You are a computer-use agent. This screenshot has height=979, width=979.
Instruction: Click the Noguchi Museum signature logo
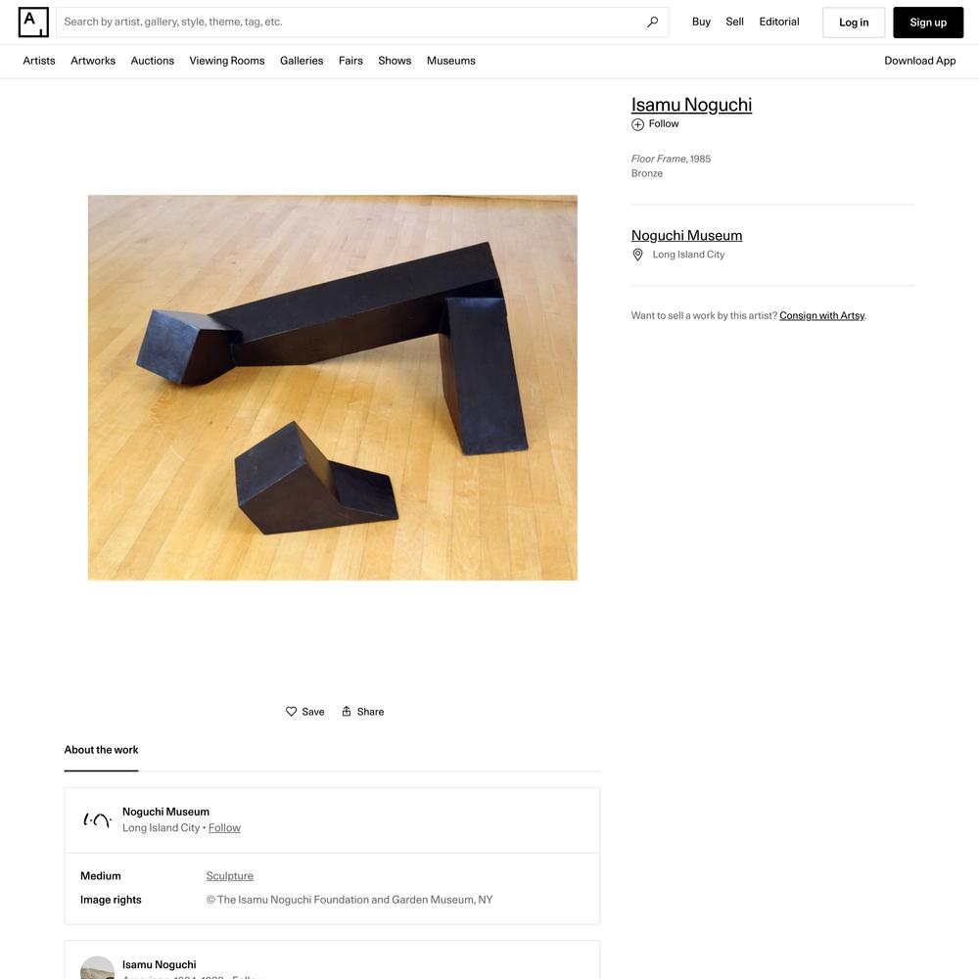97,819
